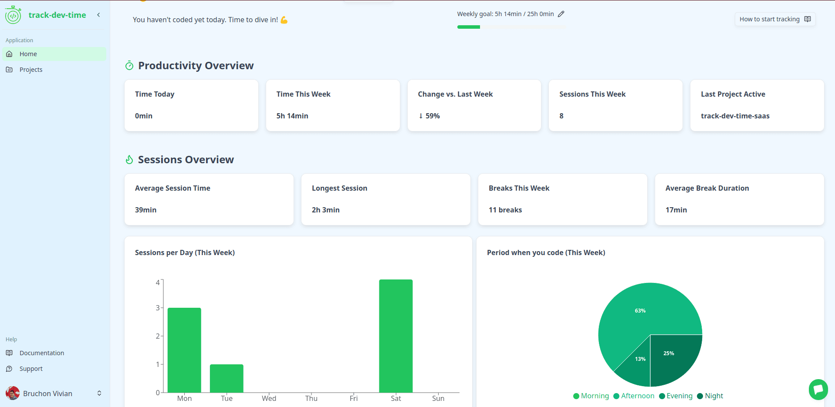The height and width of the screenshot is (407, 835).
Task: Click the Support chat bubble icon
Action: [x=9, y=369]
